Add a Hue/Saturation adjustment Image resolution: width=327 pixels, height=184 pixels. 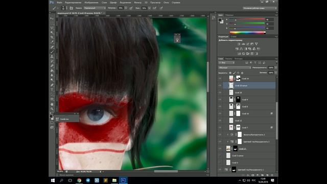pyautogui.click(x=237, y=49)
